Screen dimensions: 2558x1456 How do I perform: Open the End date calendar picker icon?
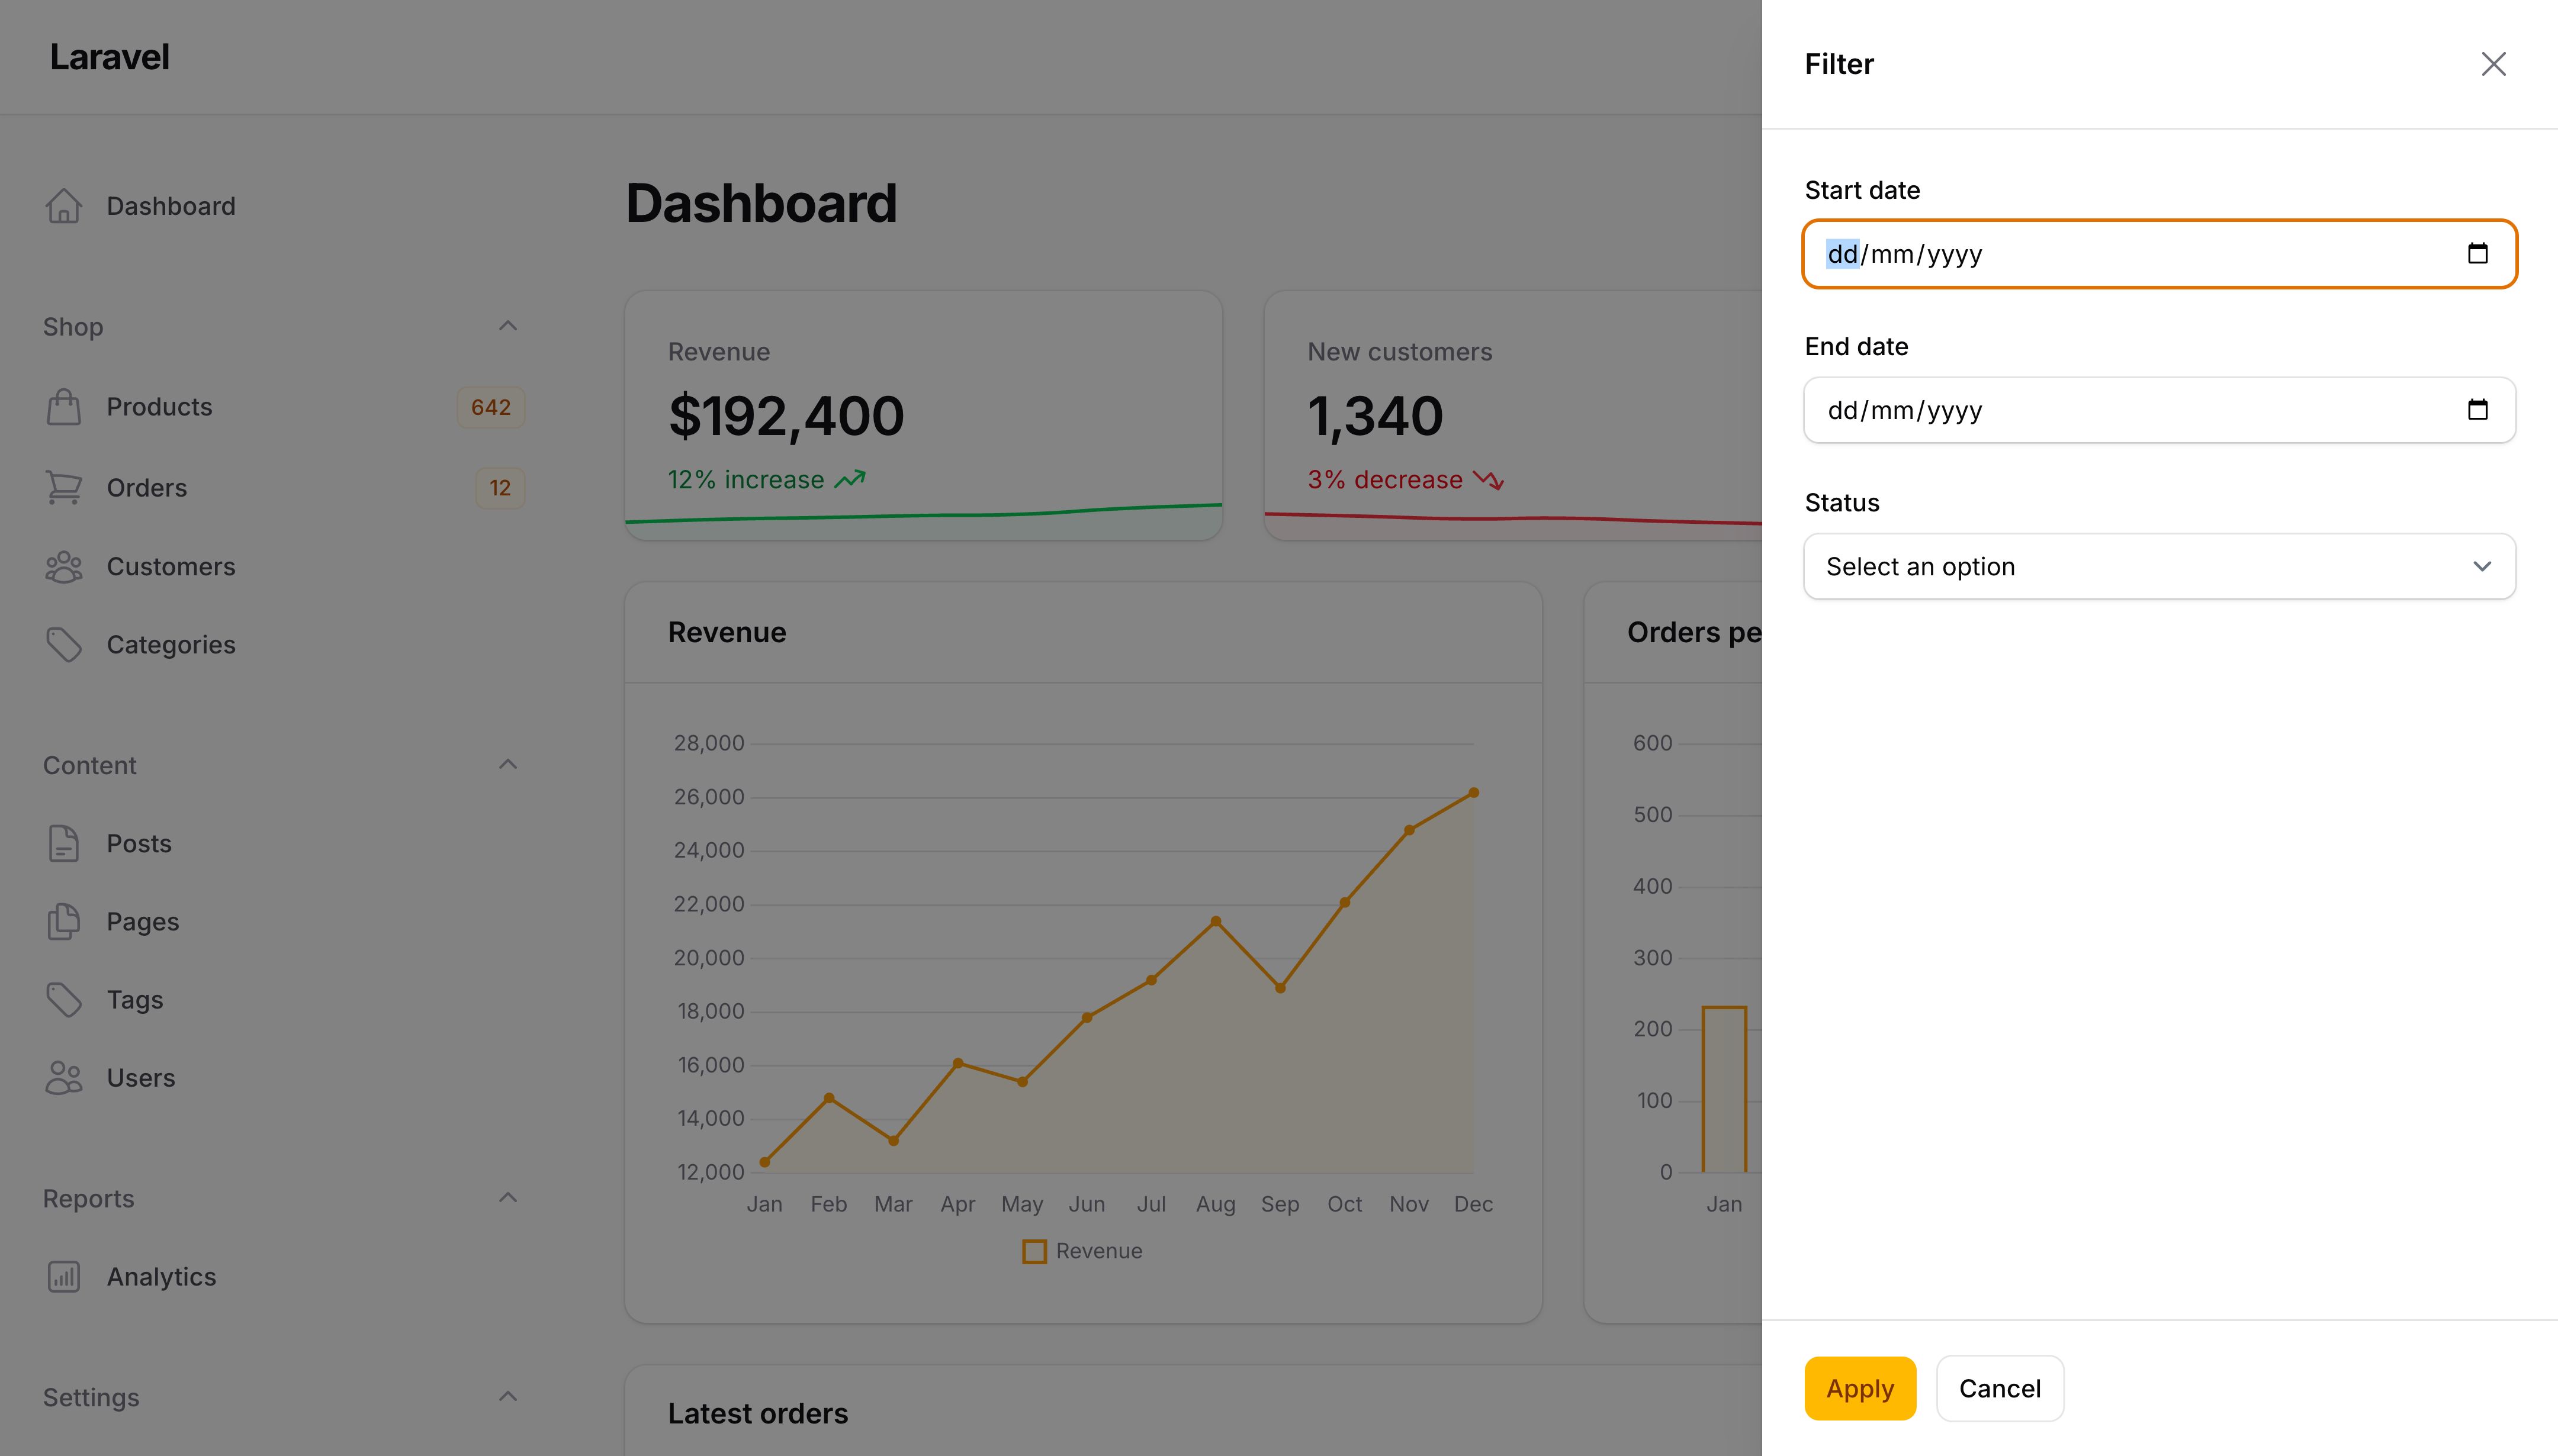point(2477,410)
